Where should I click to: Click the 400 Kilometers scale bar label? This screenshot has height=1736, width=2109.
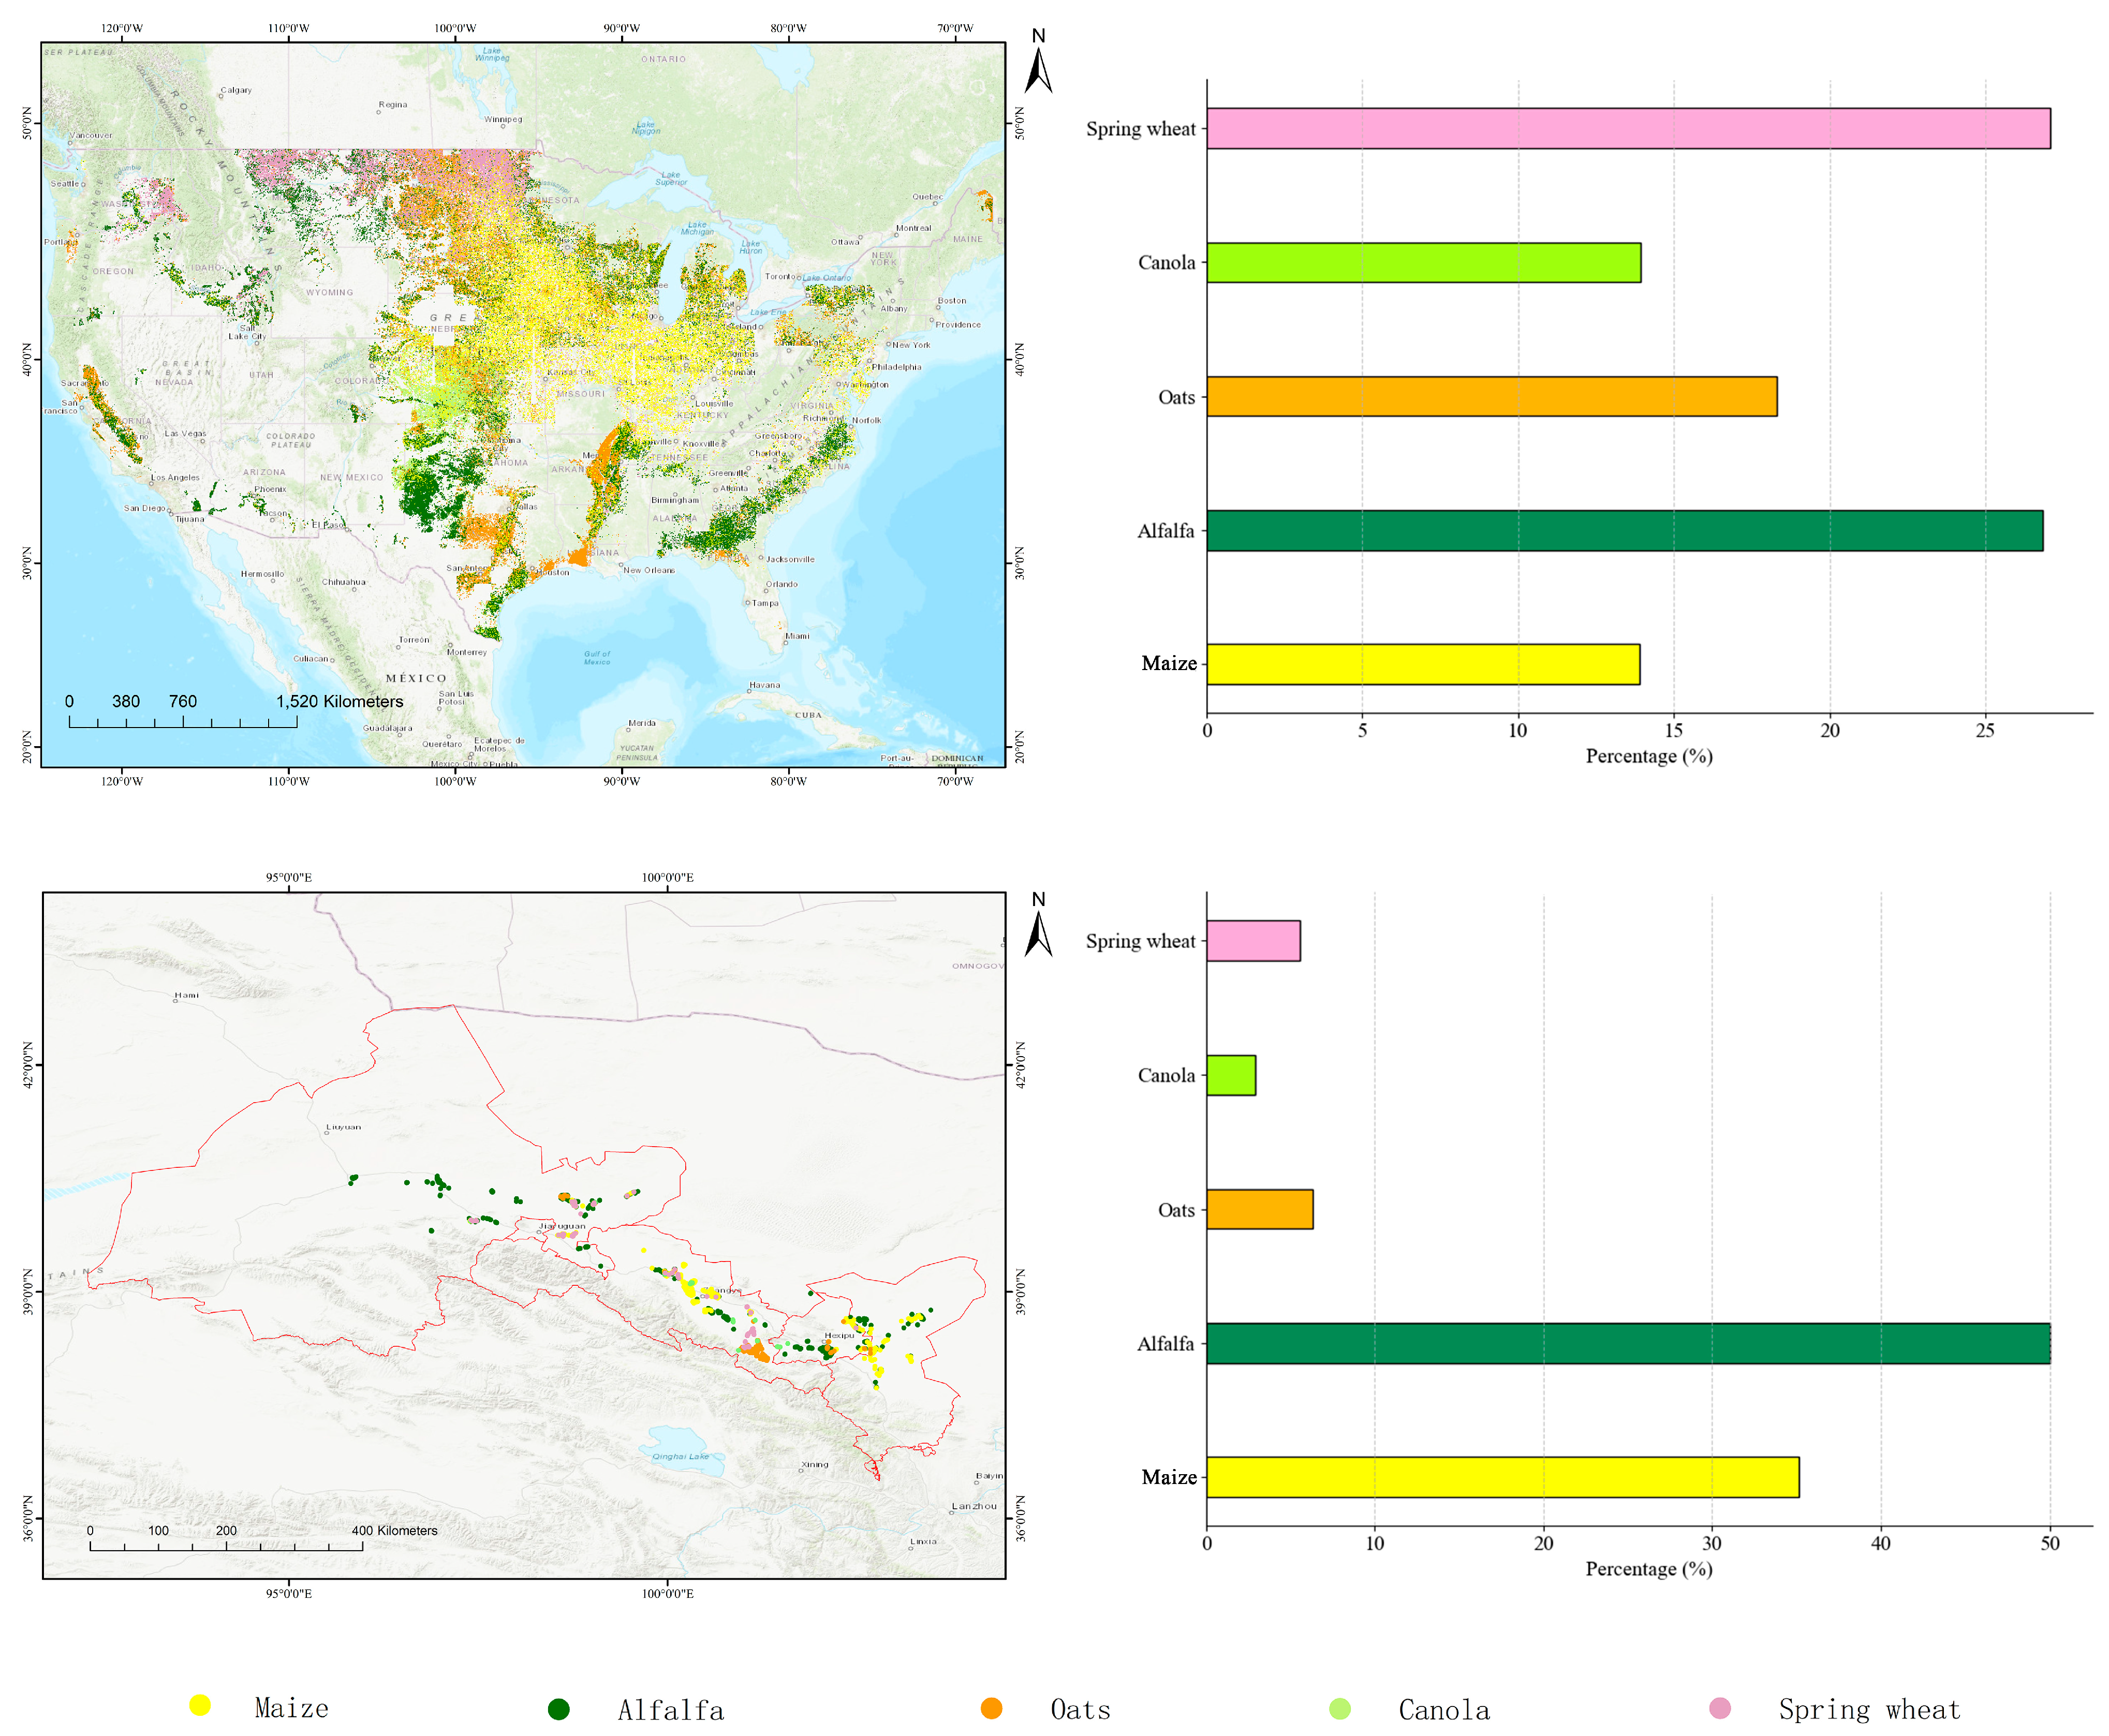tap(394, 1530)
